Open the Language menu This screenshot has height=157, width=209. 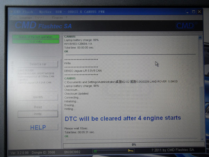(25, 18)
